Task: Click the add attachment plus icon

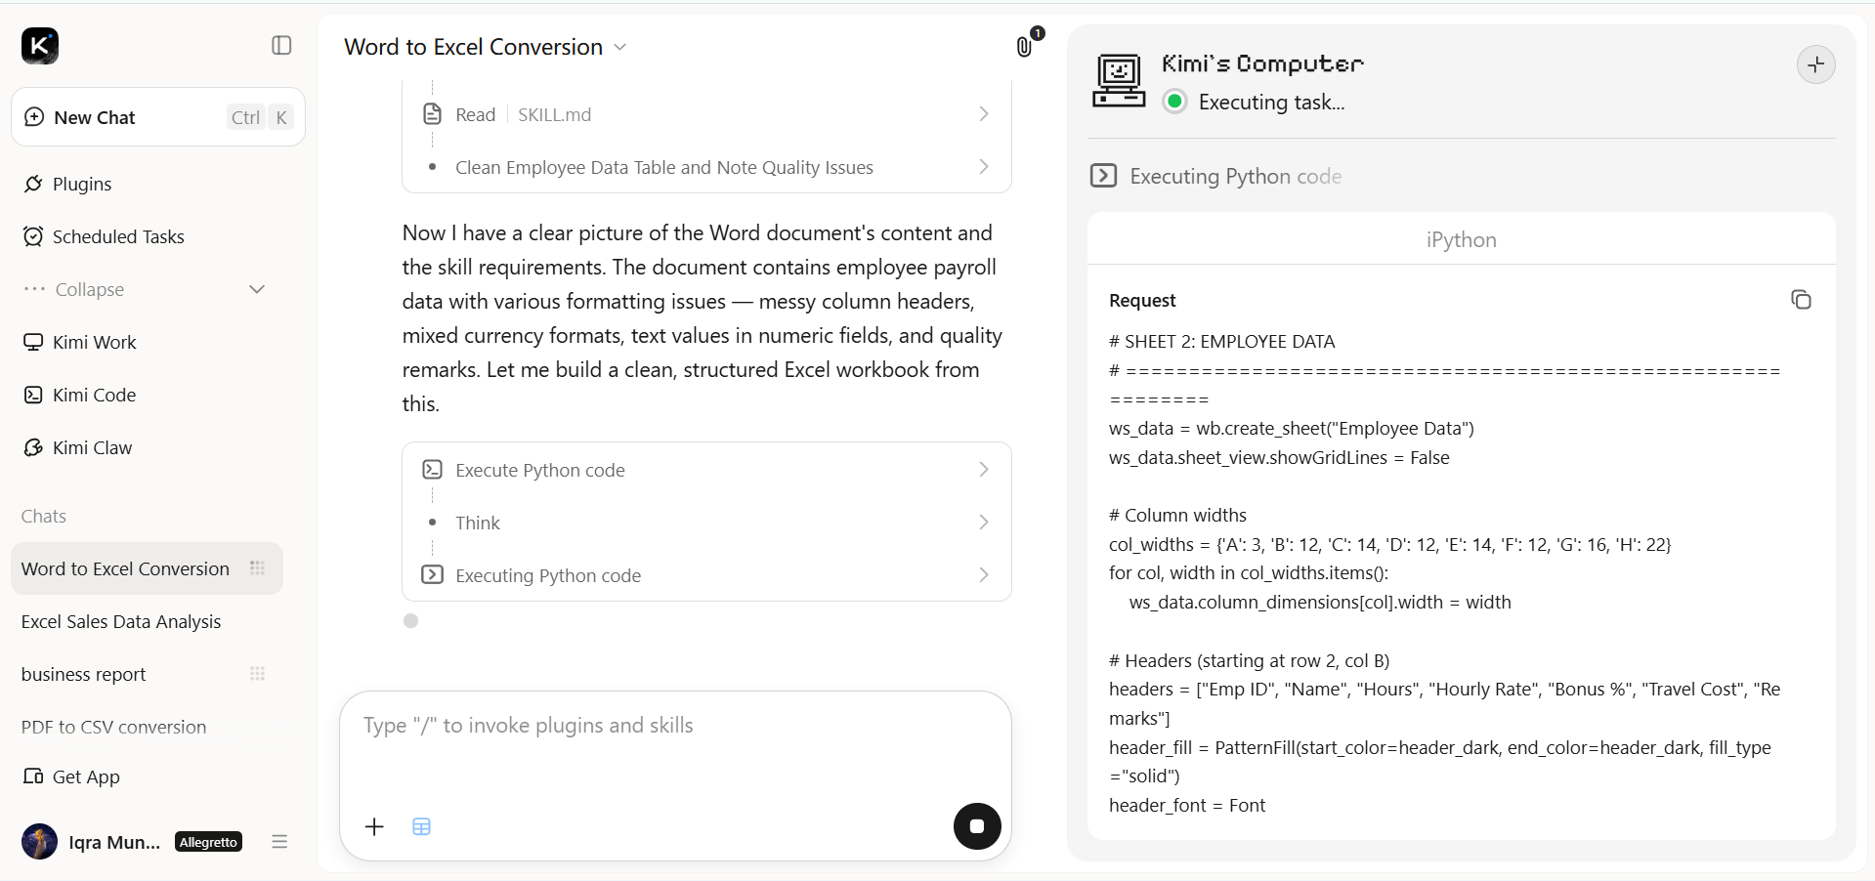Action: click(x=374, y=827)
